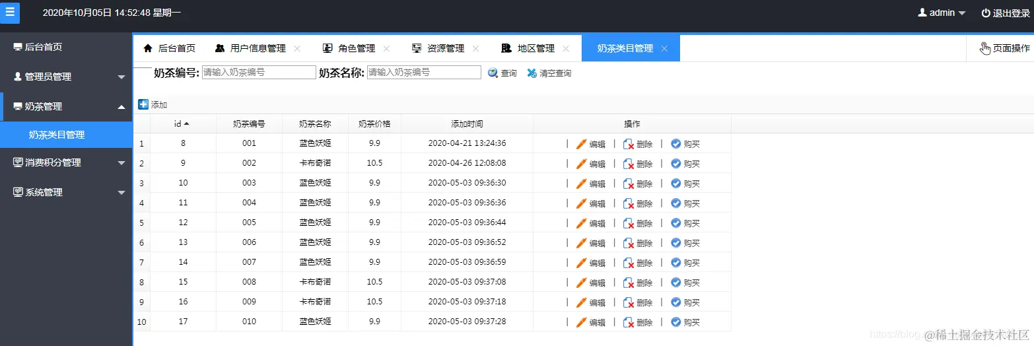Expand 系统管理 sidebar menu

66,192
